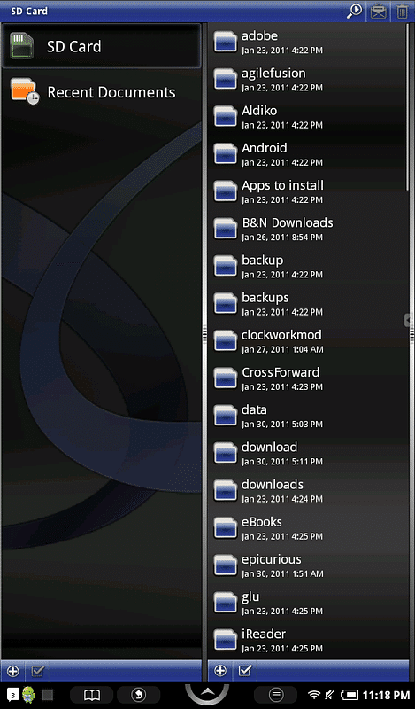Click the right edge collapse arrow handle
415x709 pixels.
point(408,320)
